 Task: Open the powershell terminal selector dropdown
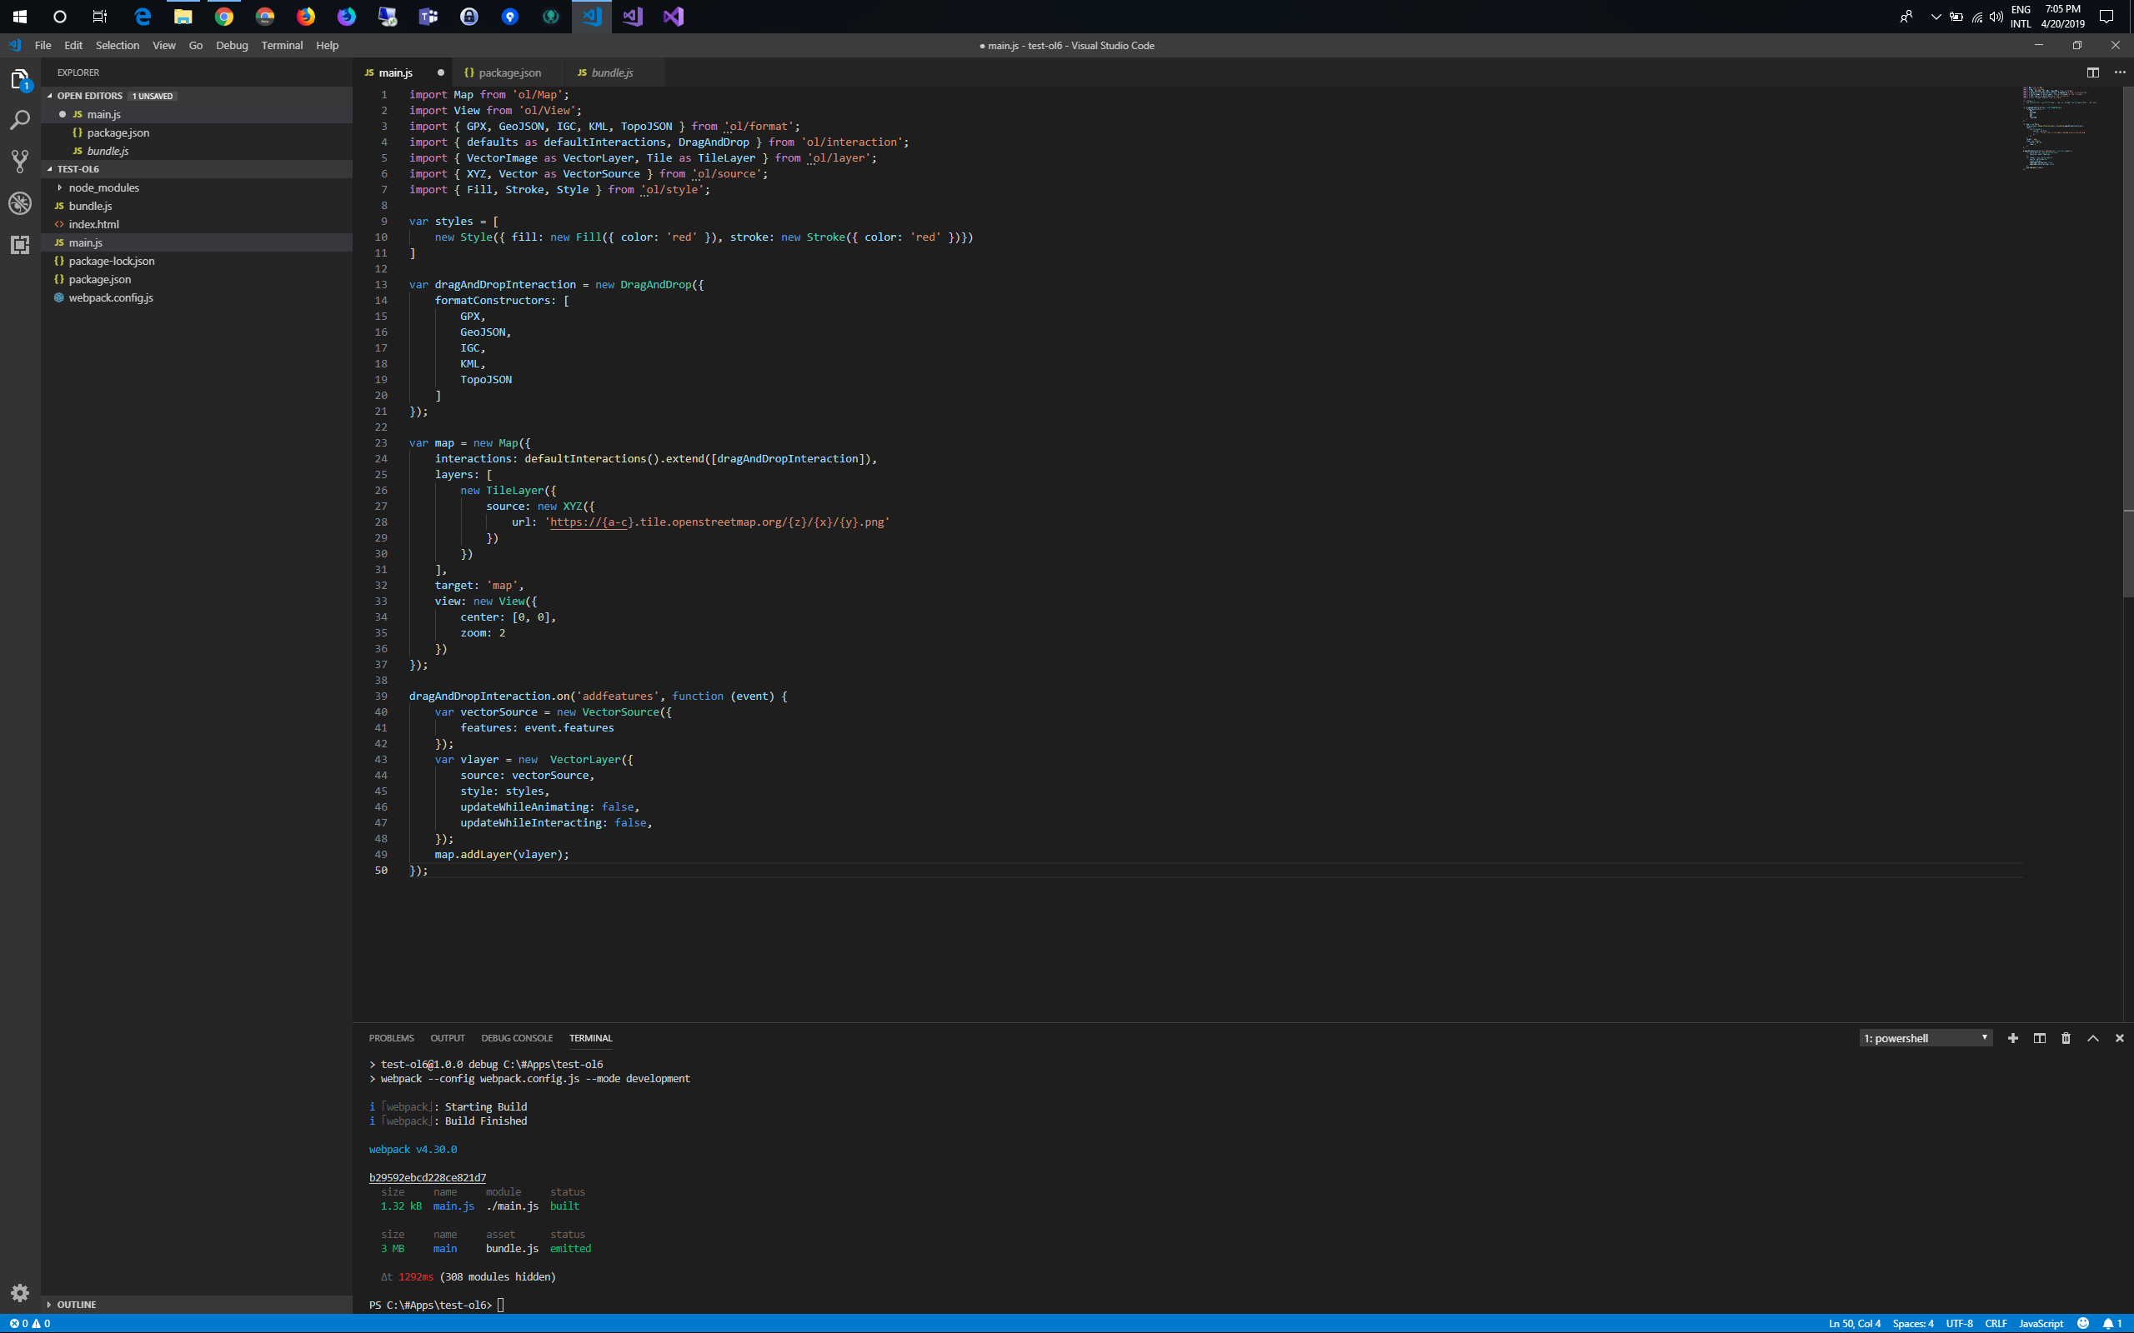click(x=1926, y=1038)
